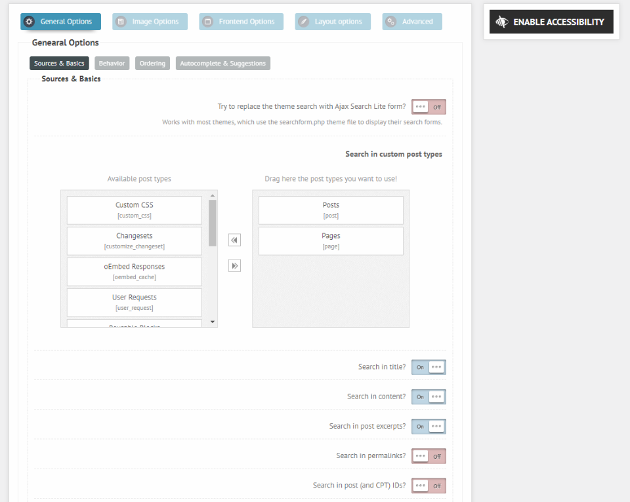Enable Search in post (and CPT) IDs
Screen dimensions: 630x502
(429, 486)
